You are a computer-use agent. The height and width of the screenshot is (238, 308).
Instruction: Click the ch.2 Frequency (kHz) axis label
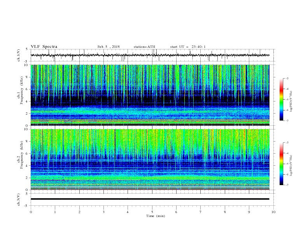tap(20, 155)
